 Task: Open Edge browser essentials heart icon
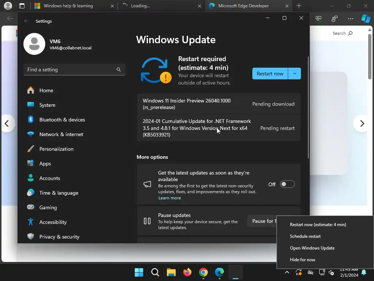tap(318, 18)
